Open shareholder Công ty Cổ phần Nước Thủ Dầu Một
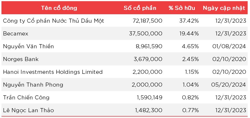250x118 pixels. (x=53, y=21)
